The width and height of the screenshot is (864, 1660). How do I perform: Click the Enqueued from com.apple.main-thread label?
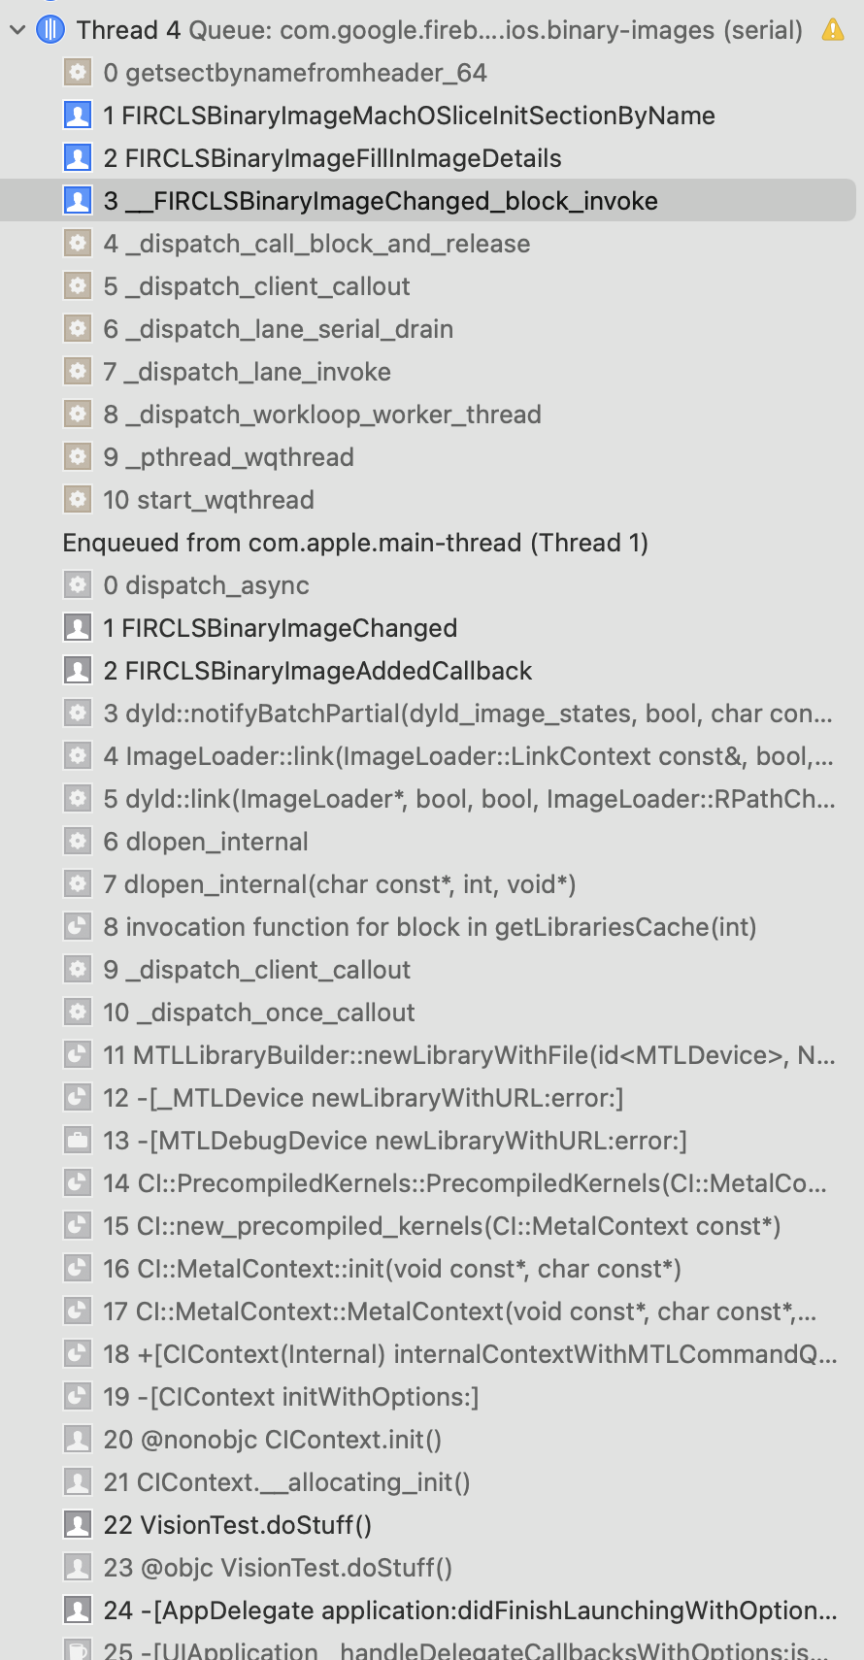[x=355, y=543]
